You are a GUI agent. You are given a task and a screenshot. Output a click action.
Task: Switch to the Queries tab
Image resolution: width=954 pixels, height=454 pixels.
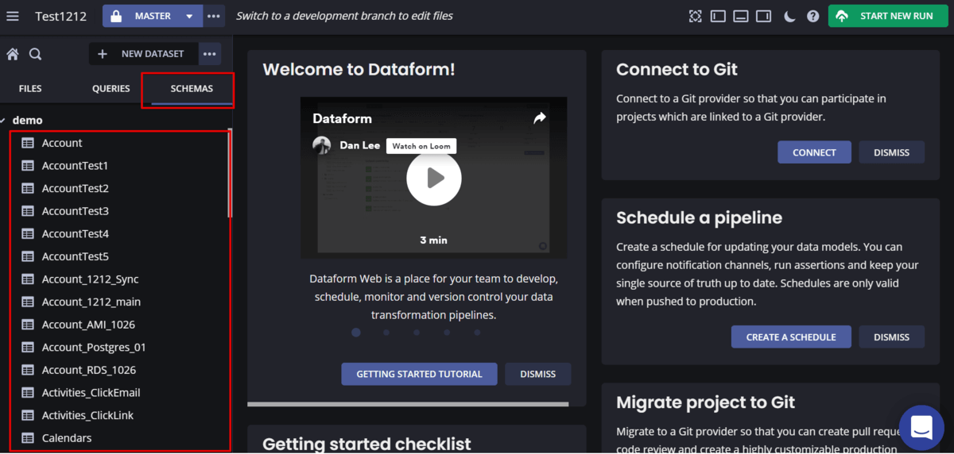click(111, 89)
